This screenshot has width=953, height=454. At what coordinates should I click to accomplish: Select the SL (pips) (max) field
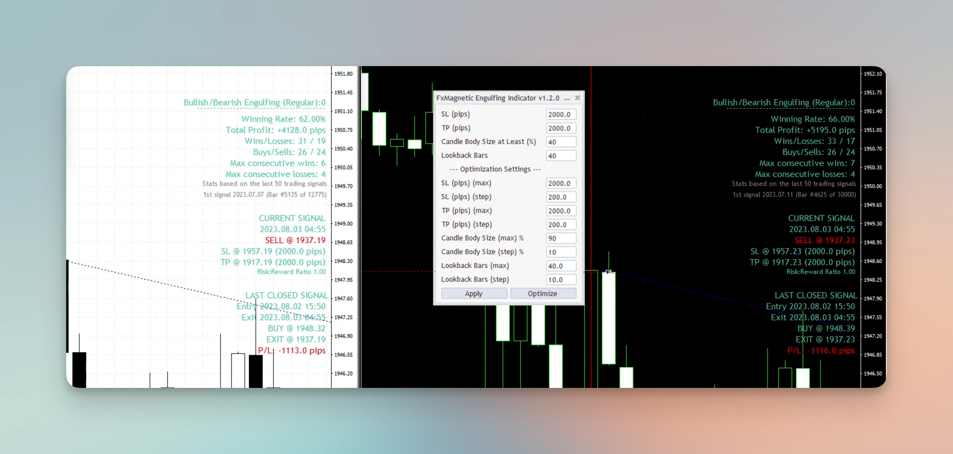[x=561, y=183]
